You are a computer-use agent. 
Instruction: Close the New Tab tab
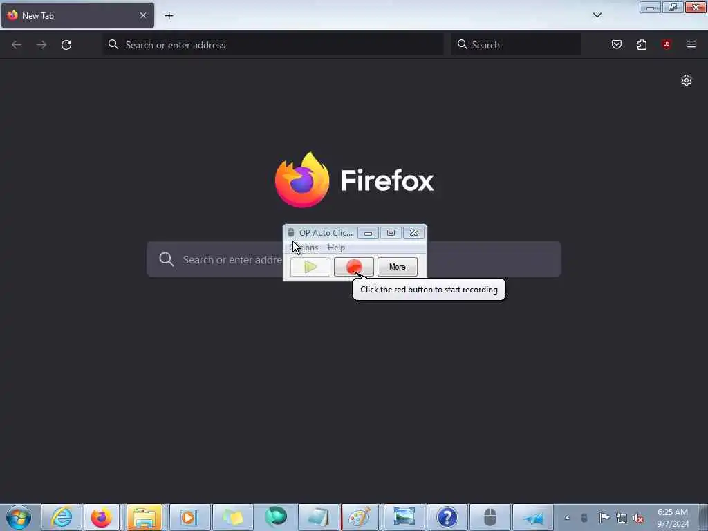[143, 15]
